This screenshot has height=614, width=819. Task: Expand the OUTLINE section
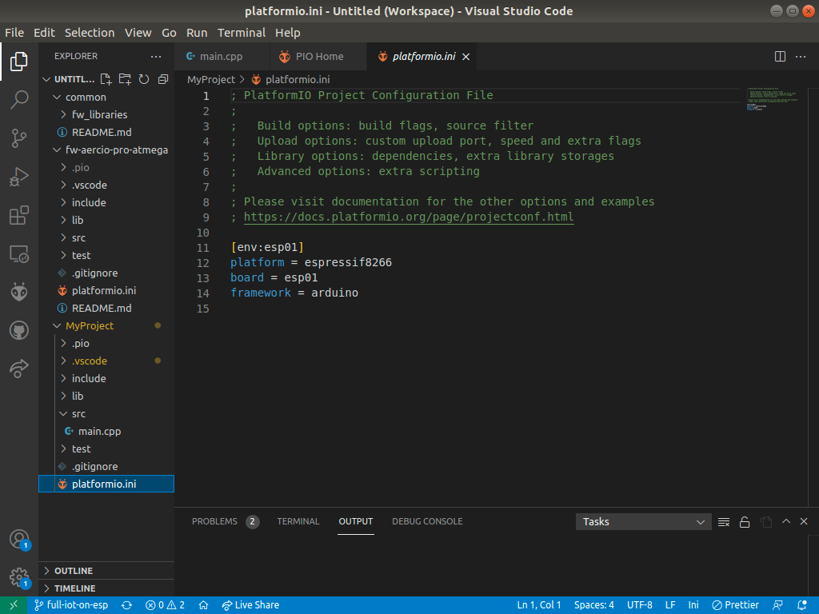tap(74, 571)
